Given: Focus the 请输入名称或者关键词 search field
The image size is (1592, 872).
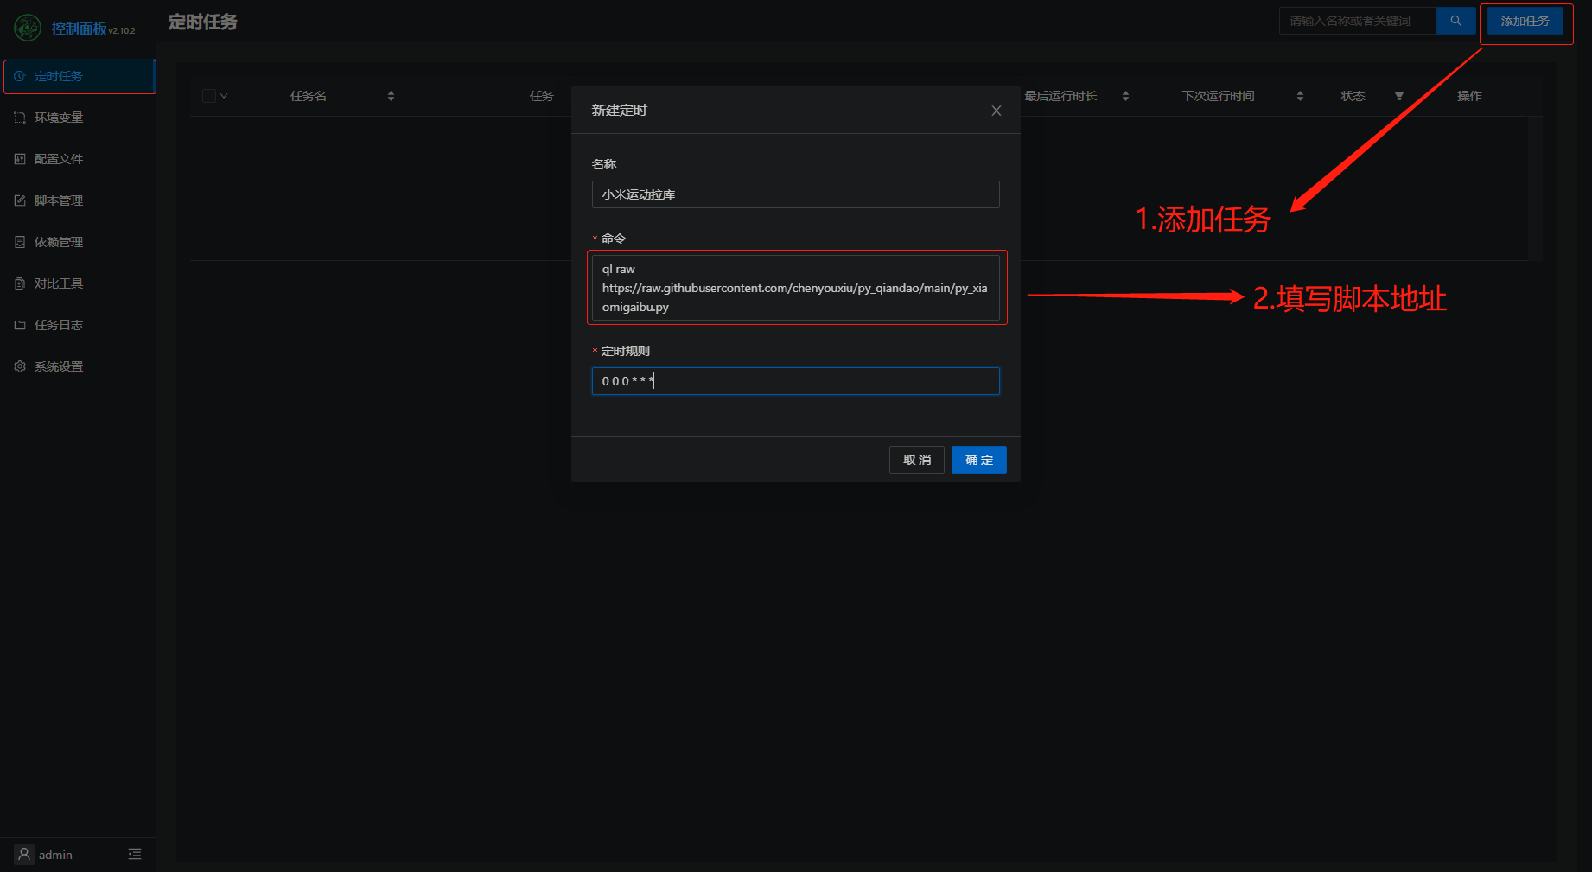Looking at the screenshot, I should [1358, 21].
